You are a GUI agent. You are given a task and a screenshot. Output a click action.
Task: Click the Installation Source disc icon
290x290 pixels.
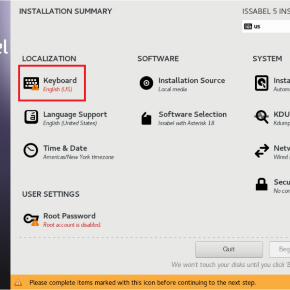(x=146, y=83)
